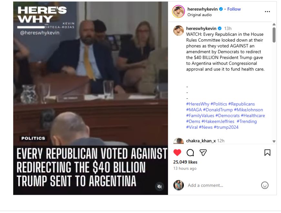Click the scrollbar down arrow in comments
This screenshot has height=213, width=281.
coord(274,141)
